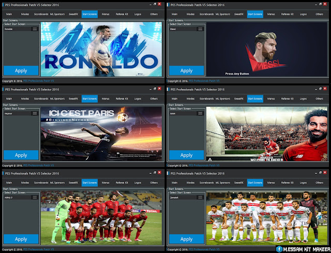This screenshot has height=253, width=331.
Task: Open Modes tab in Ronaldo window
Action: [25, 14]
